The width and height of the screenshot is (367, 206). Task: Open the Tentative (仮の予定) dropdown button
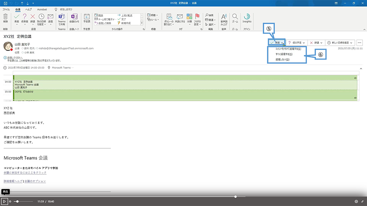297,43
